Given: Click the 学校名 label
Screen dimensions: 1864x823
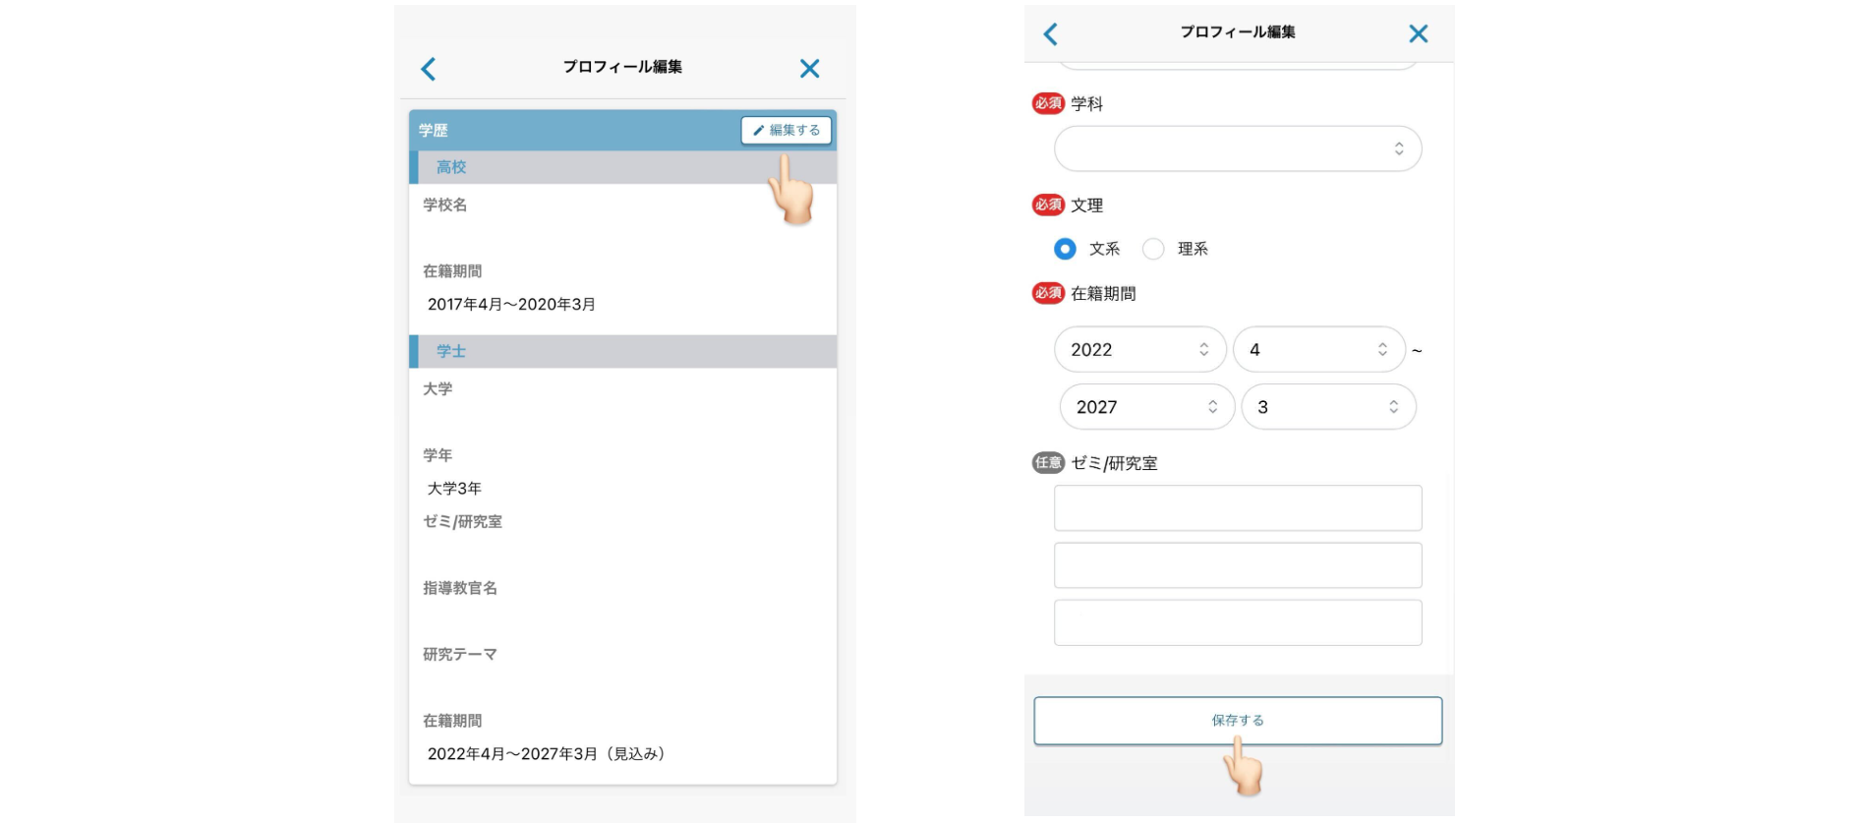Looking at the screenshot, I should click(445, 205).
